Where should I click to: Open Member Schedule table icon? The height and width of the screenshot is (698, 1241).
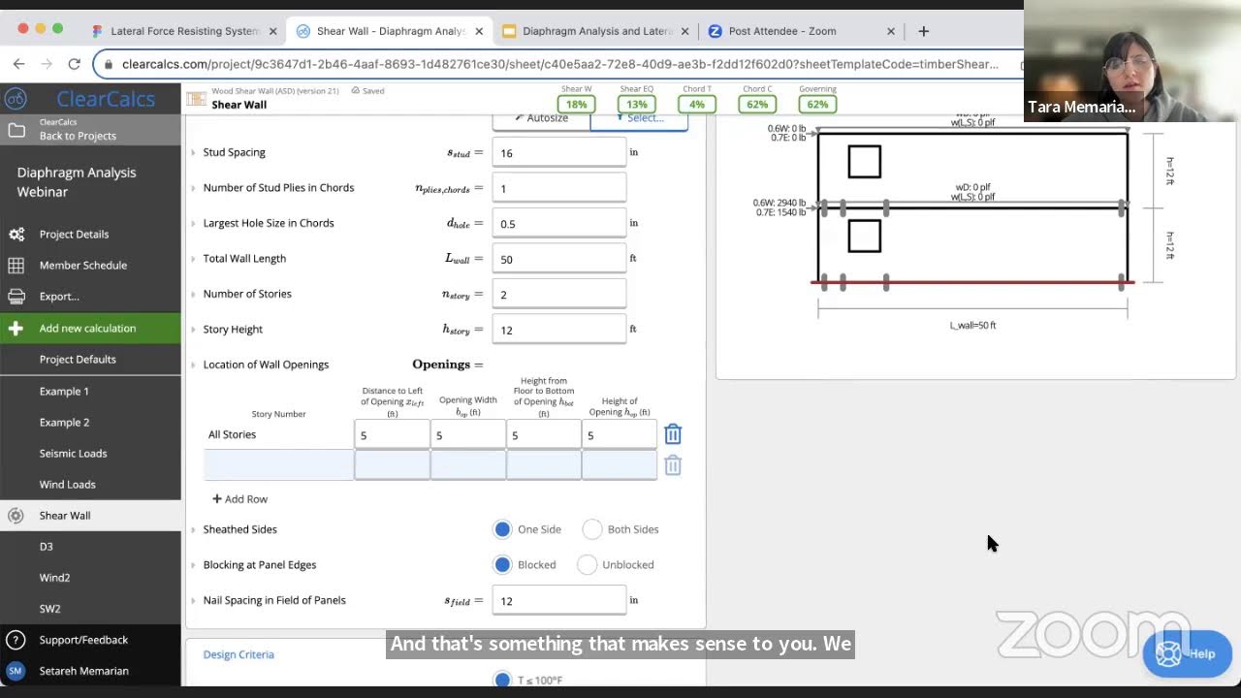click(16, 266)
